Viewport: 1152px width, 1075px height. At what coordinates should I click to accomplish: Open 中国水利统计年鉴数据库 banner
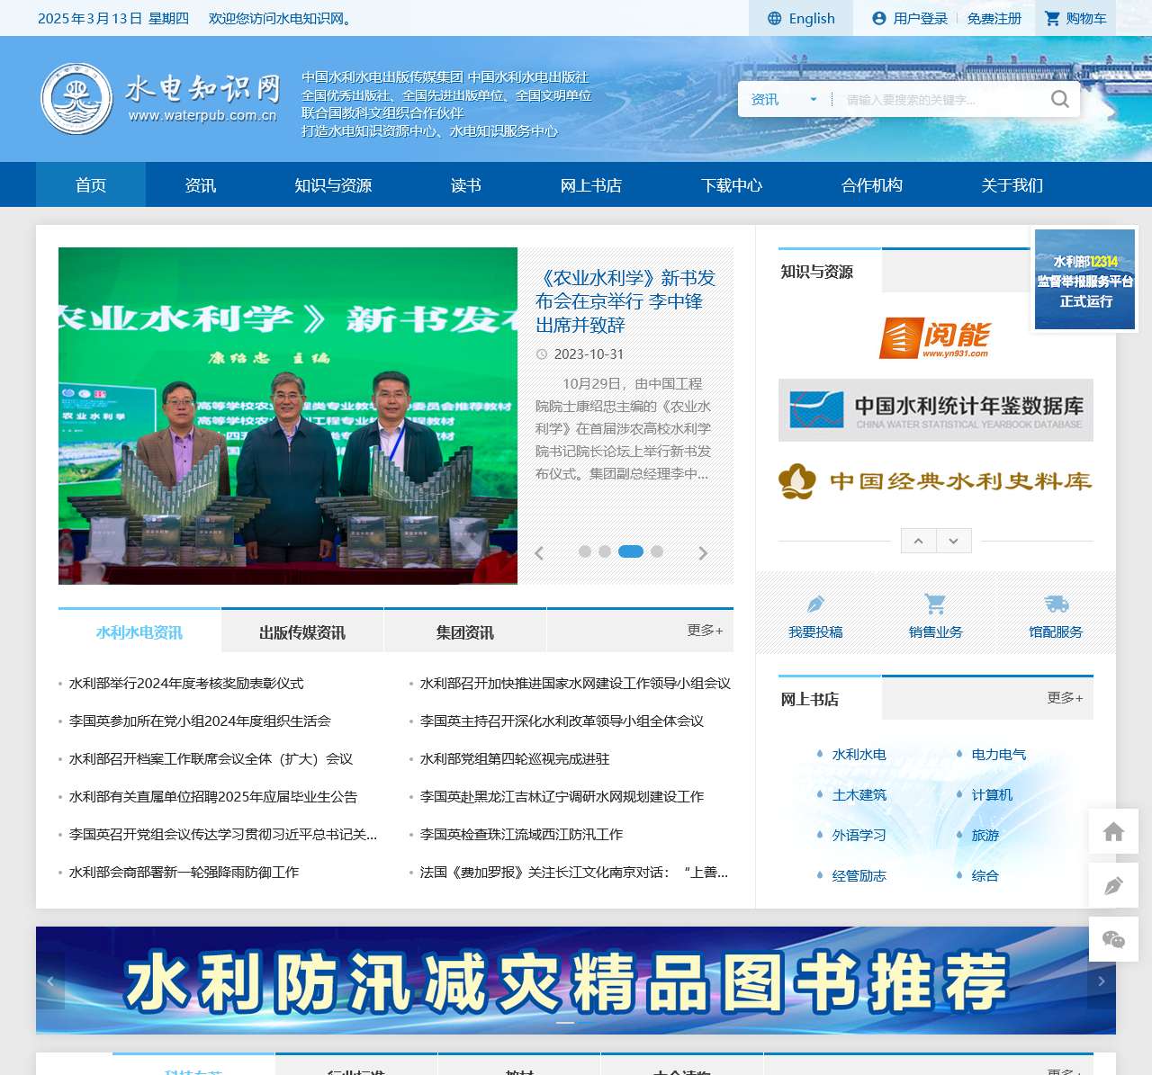[935, 410]
